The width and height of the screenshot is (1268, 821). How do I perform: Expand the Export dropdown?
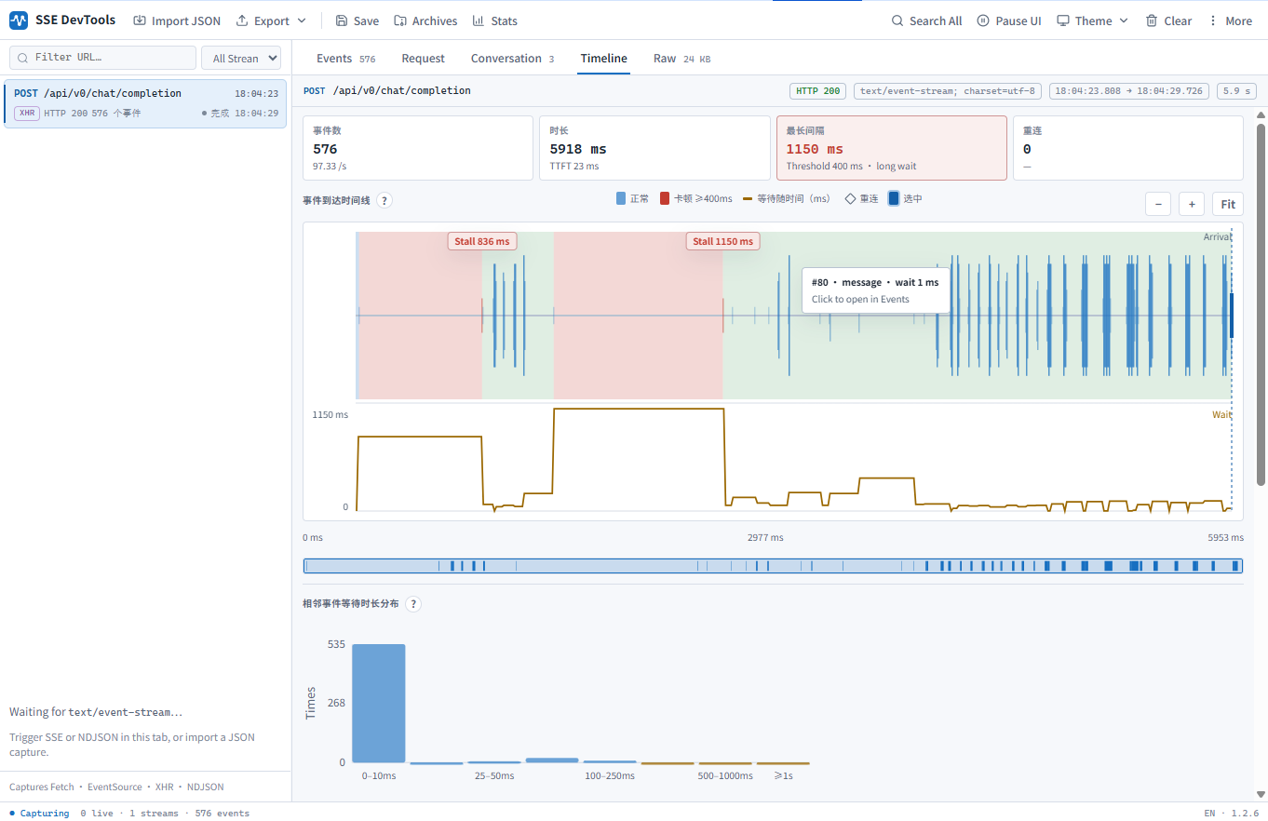[271, 20]
